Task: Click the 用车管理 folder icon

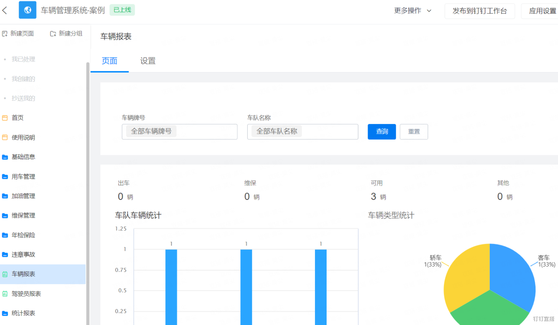Action: 5,177
